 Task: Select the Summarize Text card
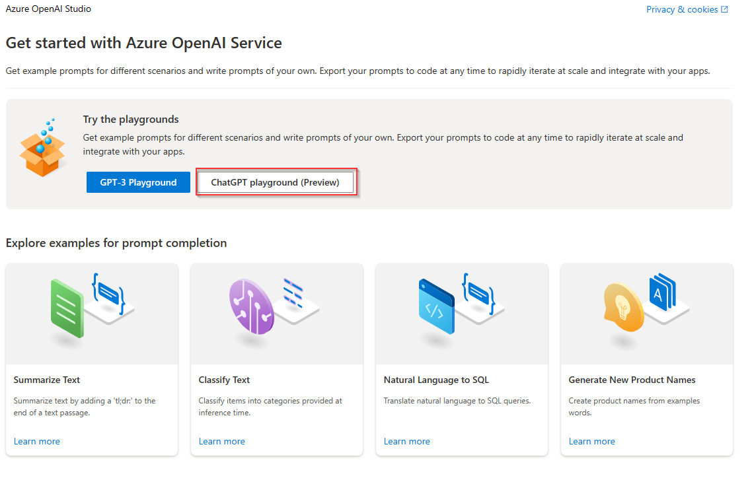click(91, 360)
